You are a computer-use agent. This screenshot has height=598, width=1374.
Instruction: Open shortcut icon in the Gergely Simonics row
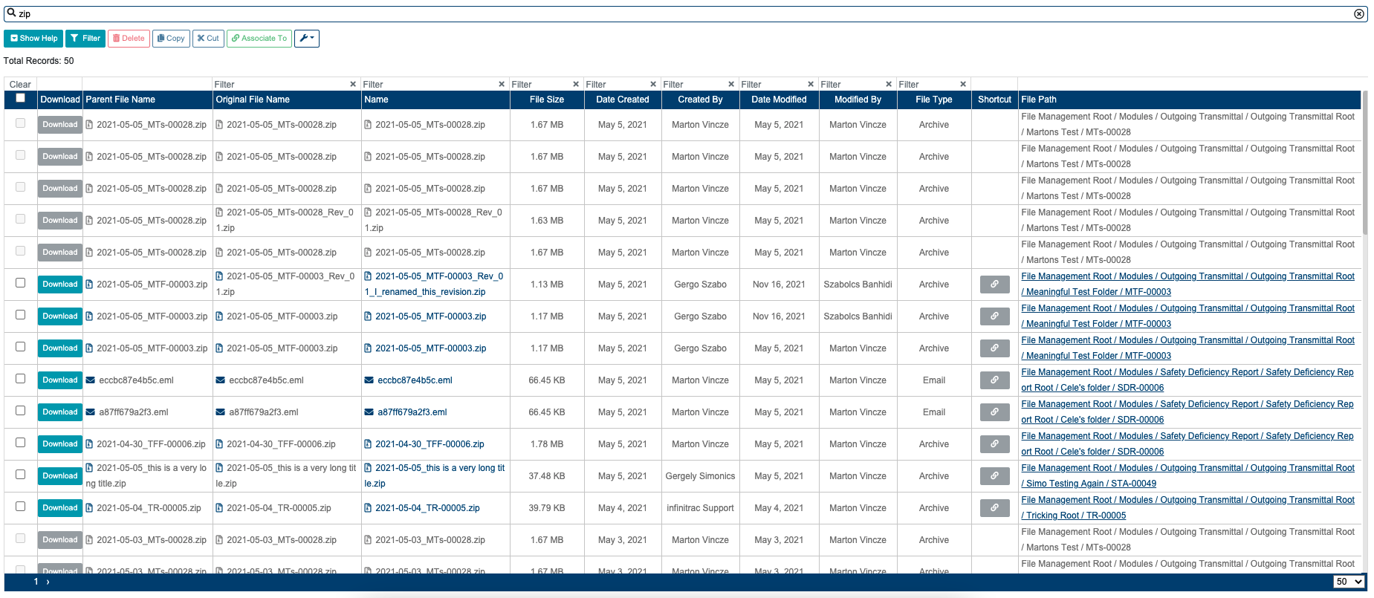point(994,476)
